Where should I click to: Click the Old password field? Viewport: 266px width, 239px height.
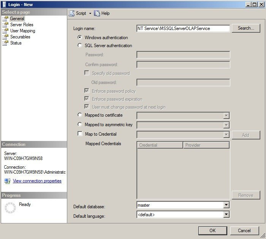(x=183, y=82)
